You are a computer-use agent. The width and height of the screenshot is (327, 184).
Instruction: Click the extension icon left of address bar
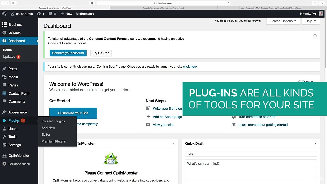pos(92,3)
